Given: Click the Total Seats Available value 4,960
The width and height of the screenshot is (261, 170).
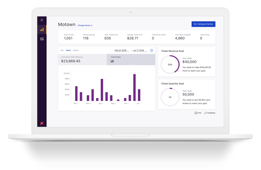Looking at the screenshot, I should pos(180,38).
